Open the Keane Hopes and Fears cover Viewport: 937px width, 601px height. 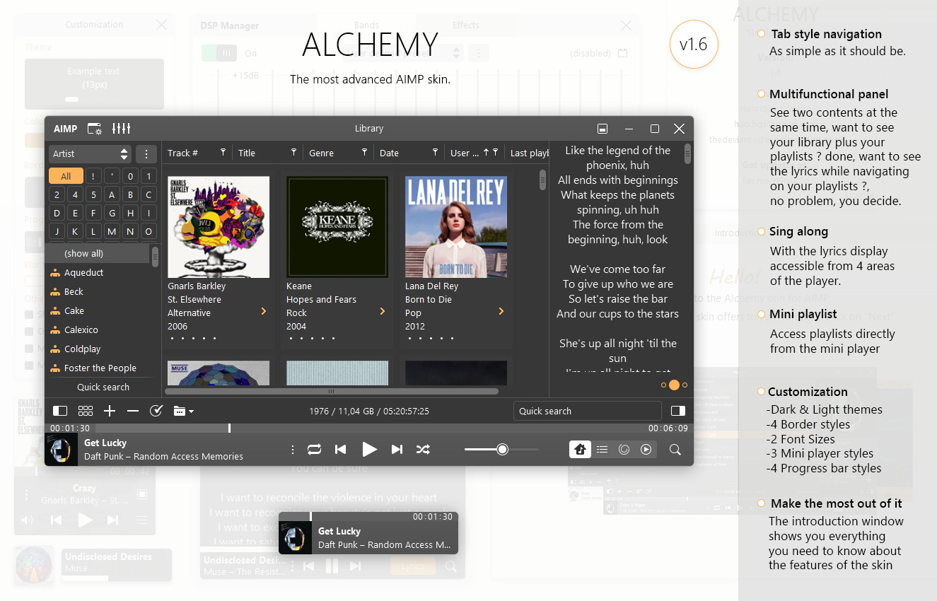pyautogui.click(x=337, y=227)
